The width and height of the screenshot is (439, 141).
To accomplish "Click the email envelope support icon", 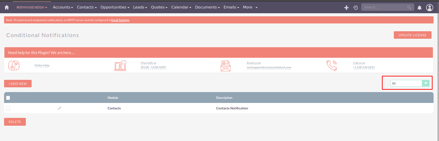I will tap(225, 66).
